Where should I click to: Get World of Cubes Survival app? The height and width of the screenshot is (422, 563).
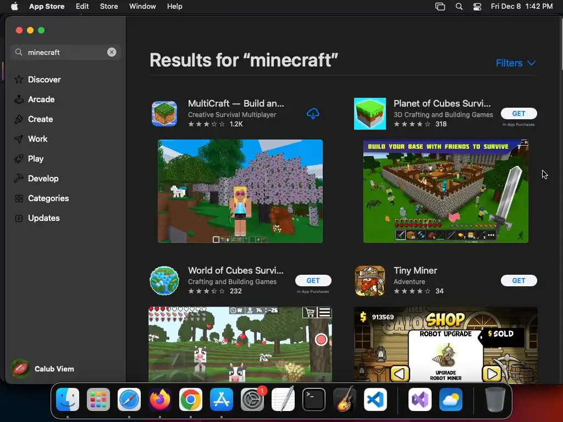[x=313, y=281]
